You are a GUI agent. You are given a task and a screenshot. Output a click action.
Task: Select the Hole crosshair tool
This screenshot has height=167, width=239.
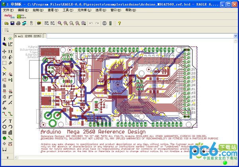pyautogui.click(x=4, y=144)
